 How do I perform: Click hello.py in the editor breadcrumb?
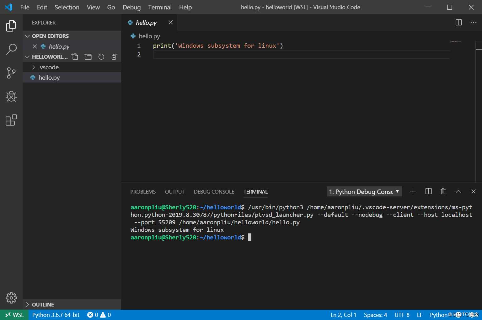(149, 36)
